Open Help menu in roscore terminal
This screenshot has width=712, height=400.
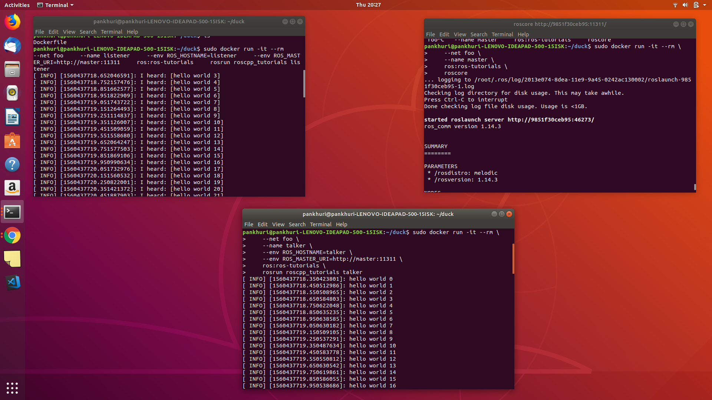pos(523,34)
